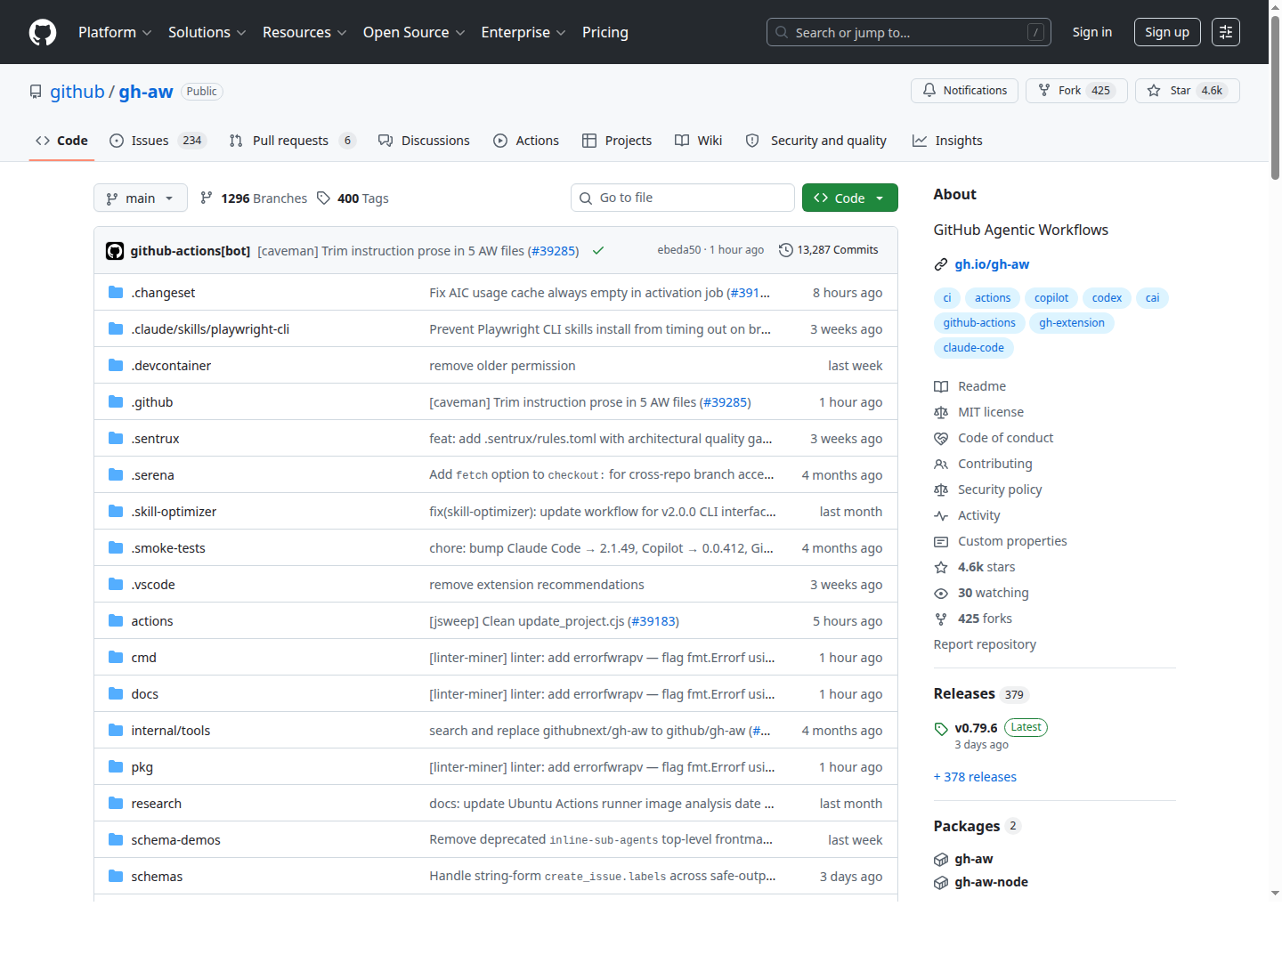This screenshot has height=979, width=1282.
Task: Click the link icon beside gh.io/gh-aw
Action: tap(941, 264)
